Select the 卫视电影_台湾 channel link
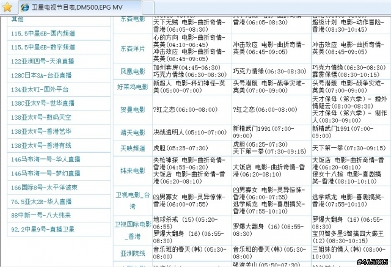 point(133,200)
